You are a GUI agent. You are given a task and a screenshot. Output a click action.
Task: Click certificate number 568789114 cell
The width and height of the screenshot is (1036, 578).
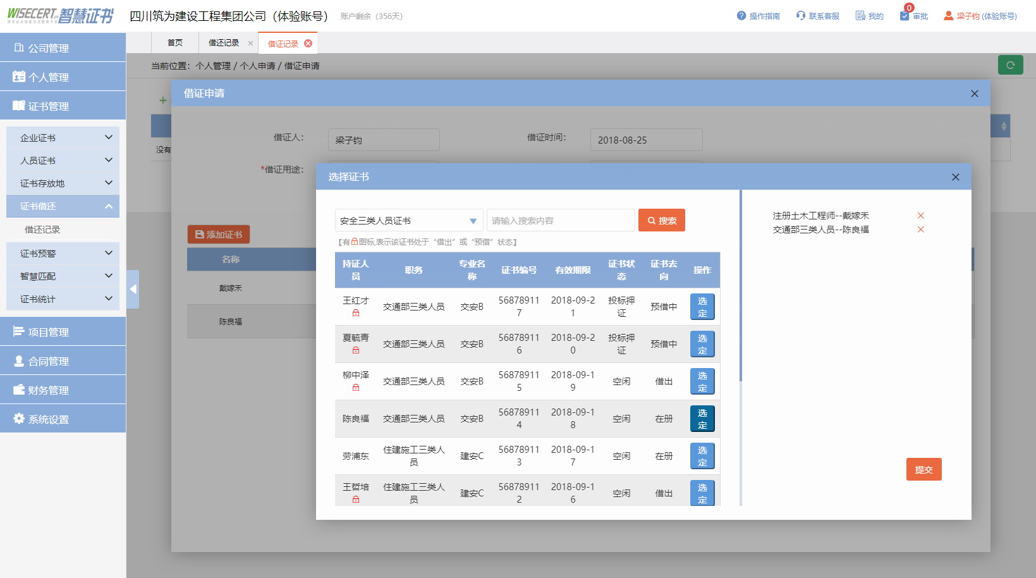[519, 419]
